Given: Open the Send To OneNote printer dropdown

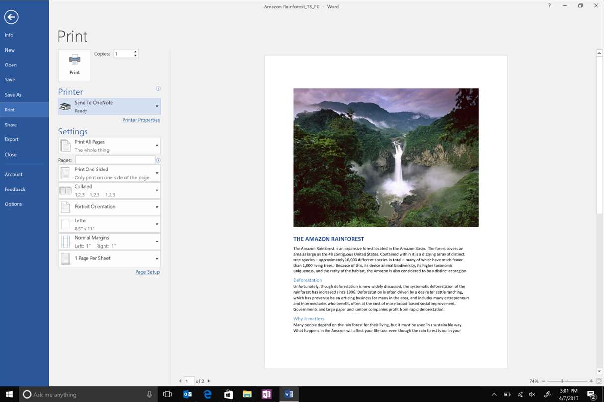Looking at the screenshot, I should coord(109,106).
